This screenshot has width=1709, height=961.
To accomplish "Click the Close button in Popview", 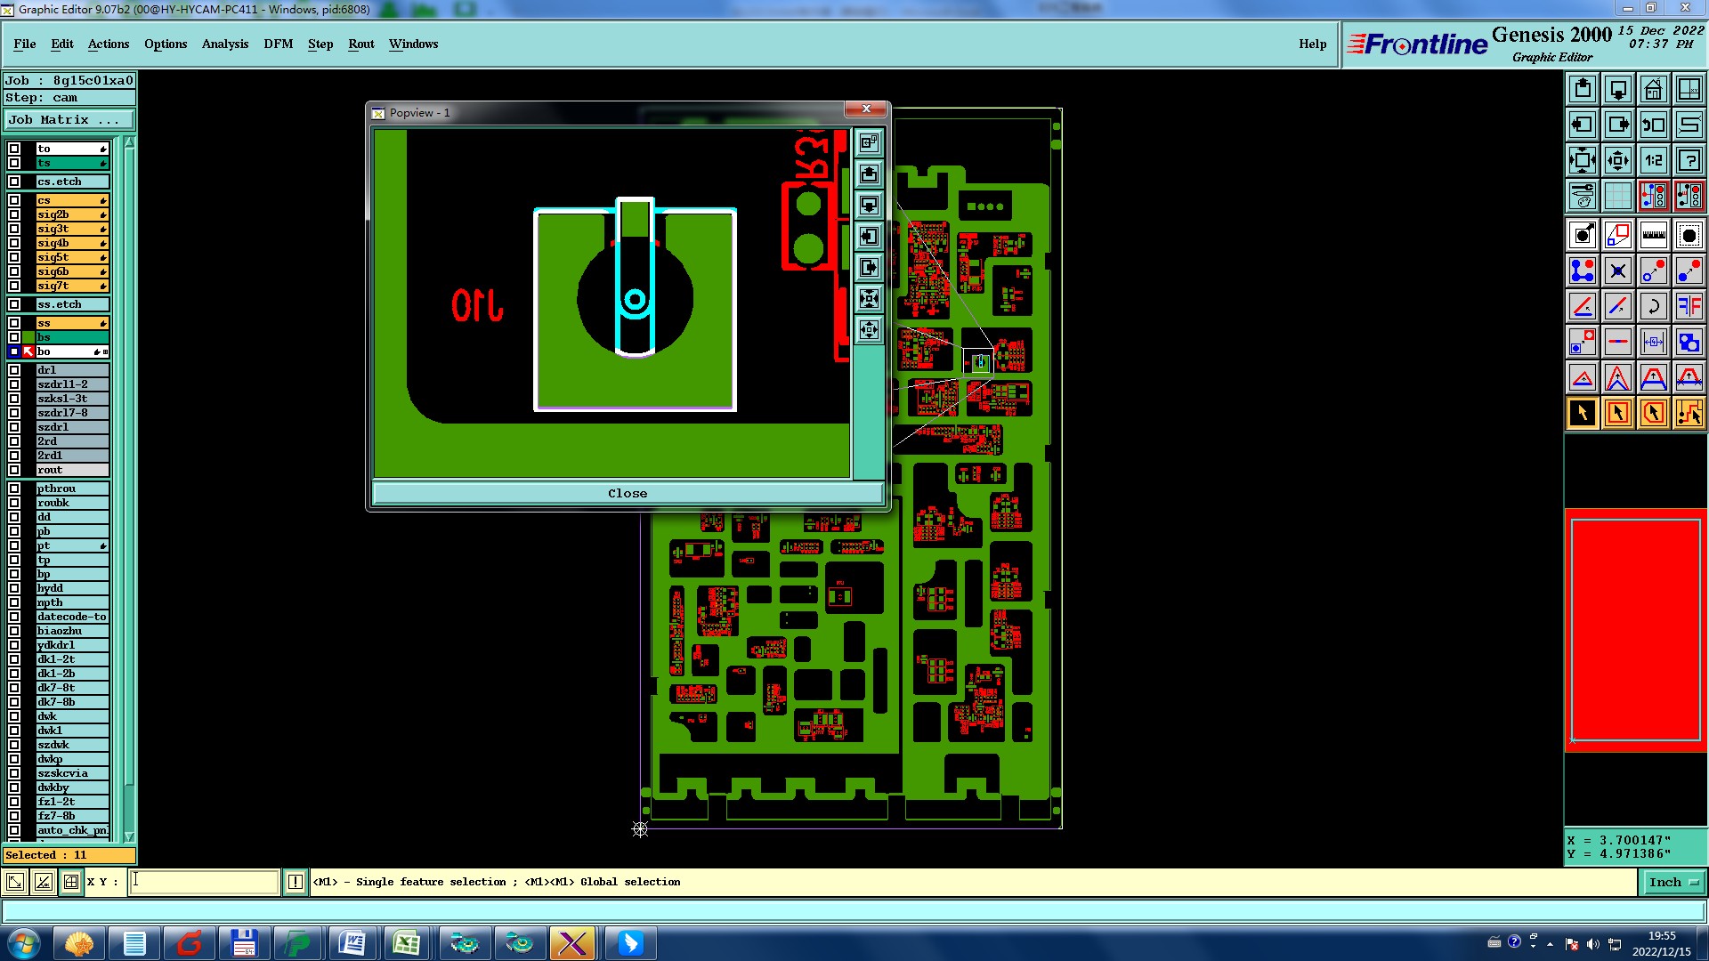I will (628, 493).
